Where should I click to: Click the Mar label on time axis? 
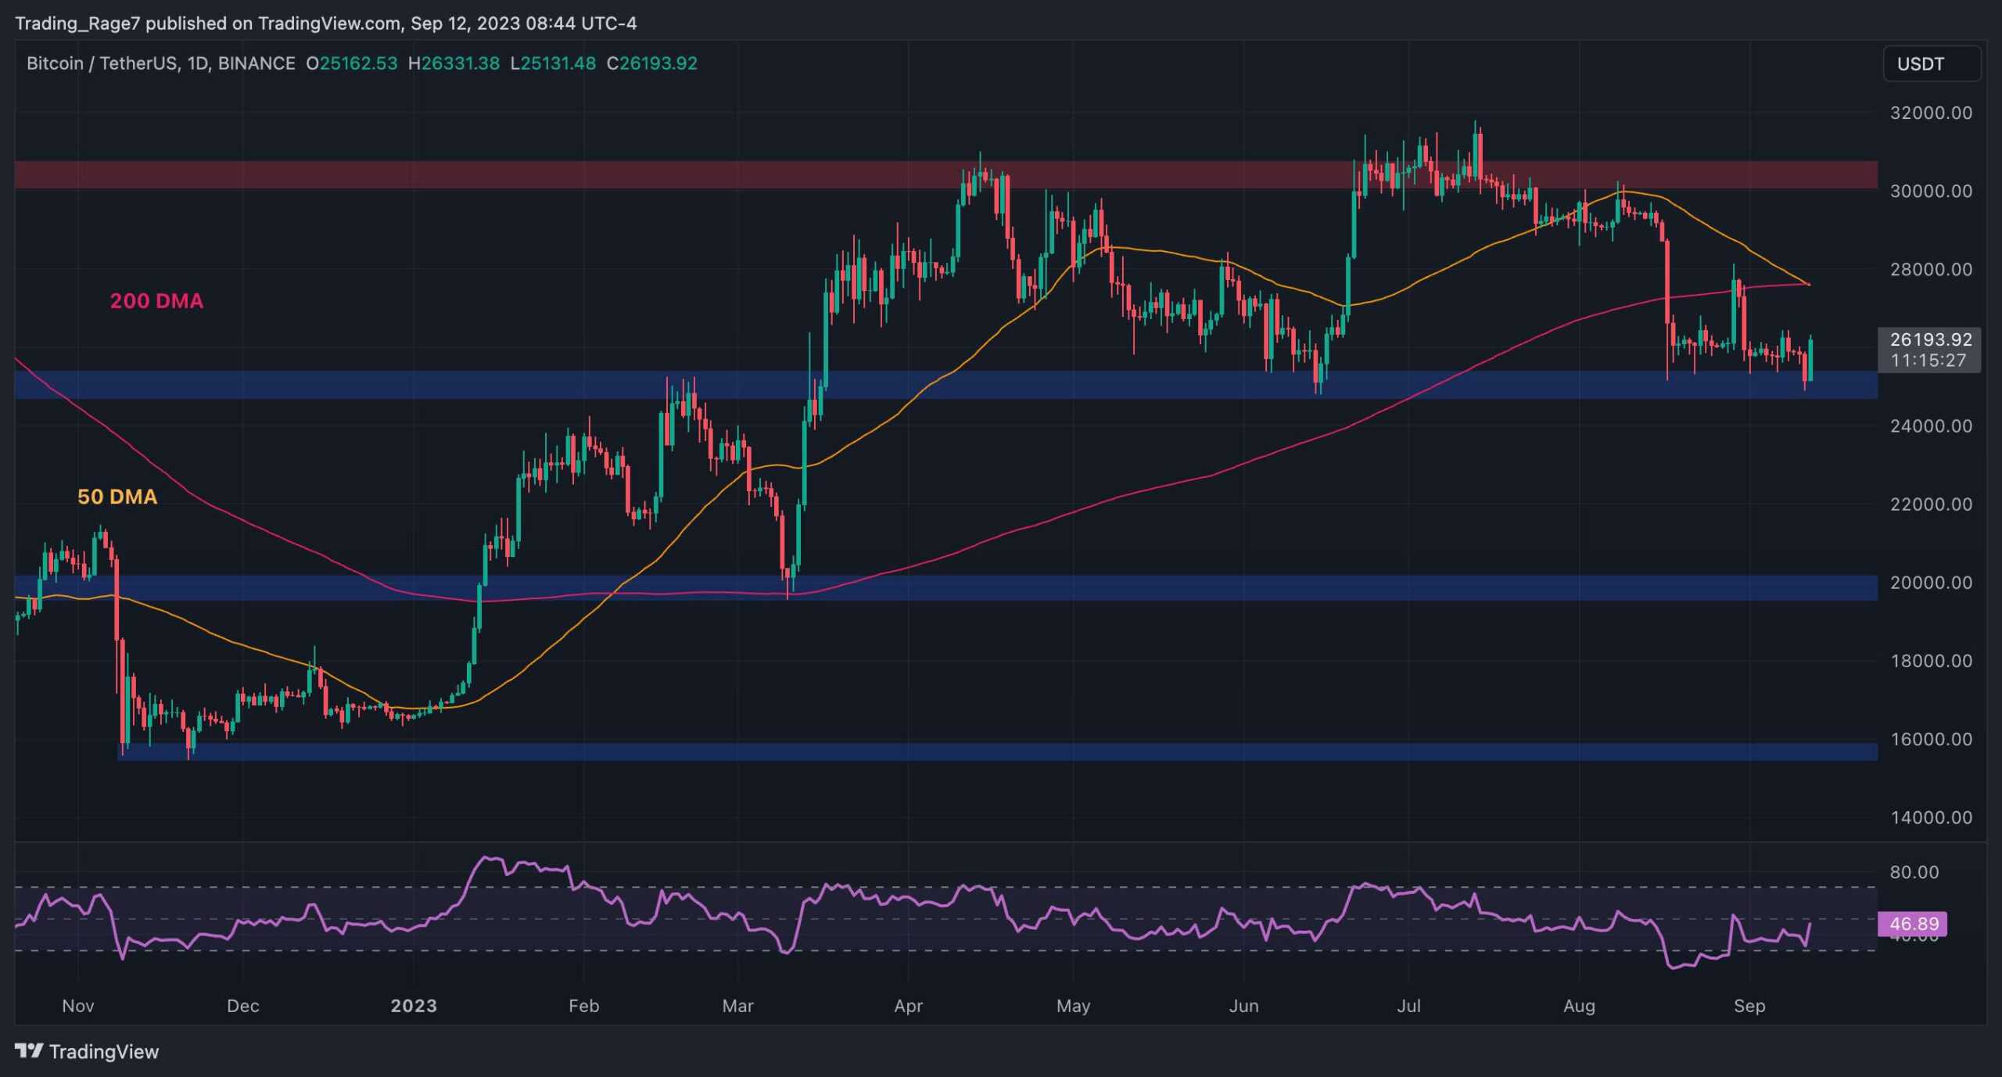click(738, 1006)
